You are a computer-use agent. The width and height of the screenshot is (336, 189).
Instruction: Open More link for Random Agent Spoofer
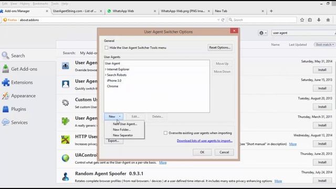(x=278, y=181)
